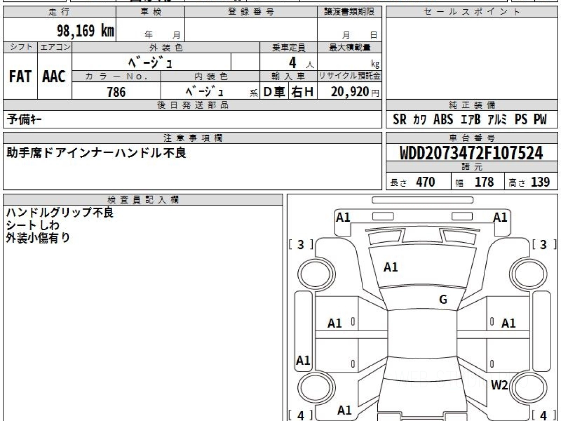Click the 車検 header cell
Viewport: 561px width, 421px height.
[151, 13]
